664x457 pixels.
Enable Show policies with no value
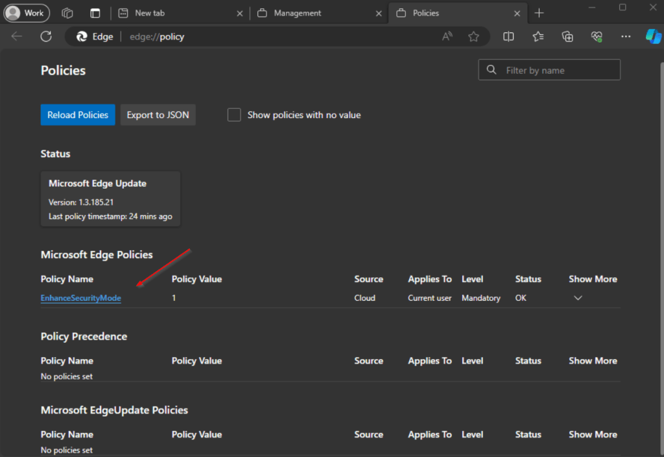[234, 115]
